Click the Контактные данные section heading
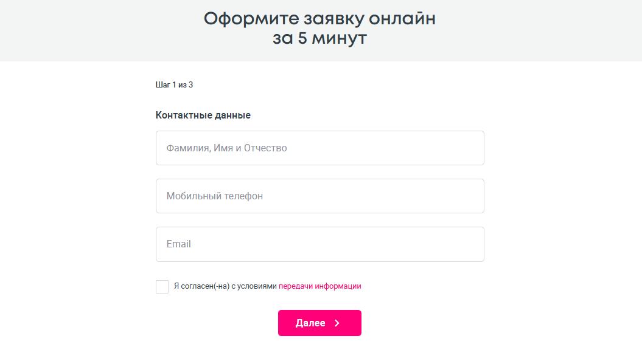Image resolution: width=642 pixels, height=361 pixels. click(x=203, y=115)
